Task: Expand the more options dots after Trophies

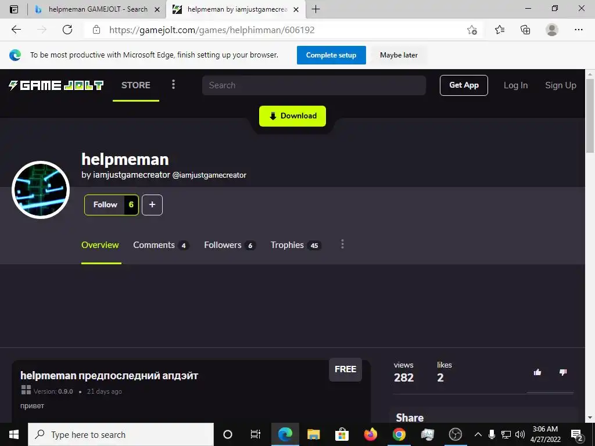Action: point(342,244)
